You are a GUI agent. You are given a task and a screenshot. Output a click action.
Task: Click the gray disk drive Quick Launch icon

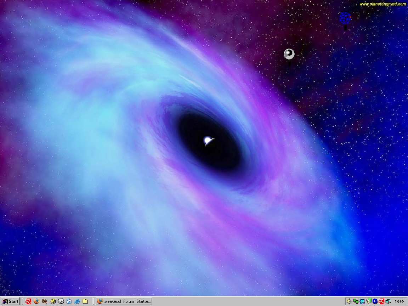61,301
